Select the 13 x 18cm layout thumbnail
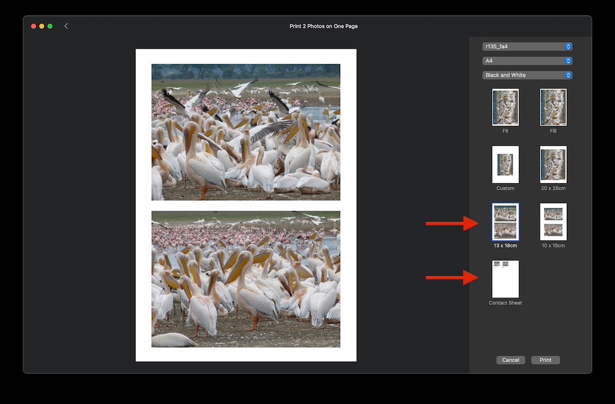The height and width of the screenshot is (404, 615). [505, 221]
